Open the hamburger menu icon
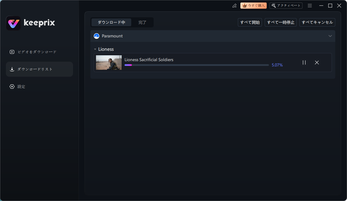 click(x=310, y=6)
